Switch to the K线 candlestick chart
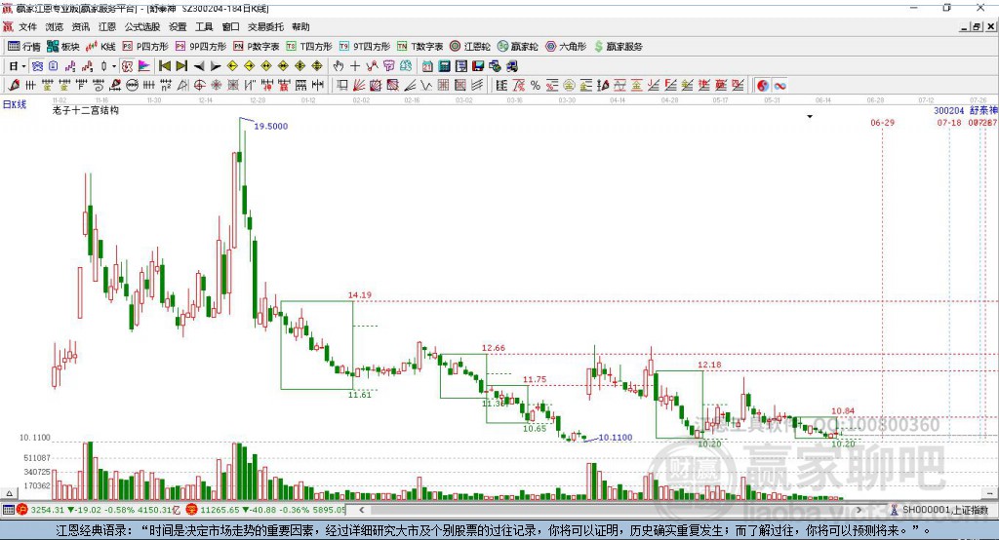Image resolution: width=999 pixels, height=540 pixels. (100, 47)
